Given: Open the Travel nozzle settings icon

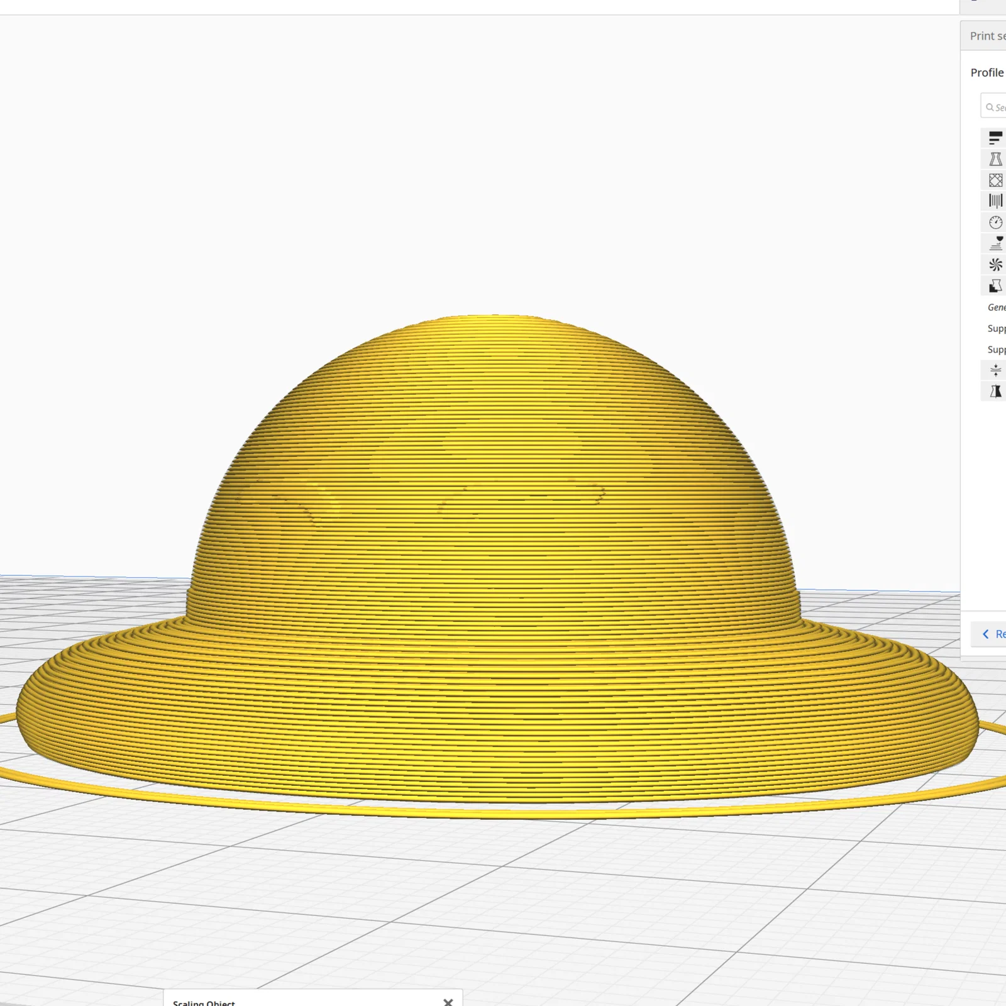Looking at the screenshot, I should [x=995, y=243].
